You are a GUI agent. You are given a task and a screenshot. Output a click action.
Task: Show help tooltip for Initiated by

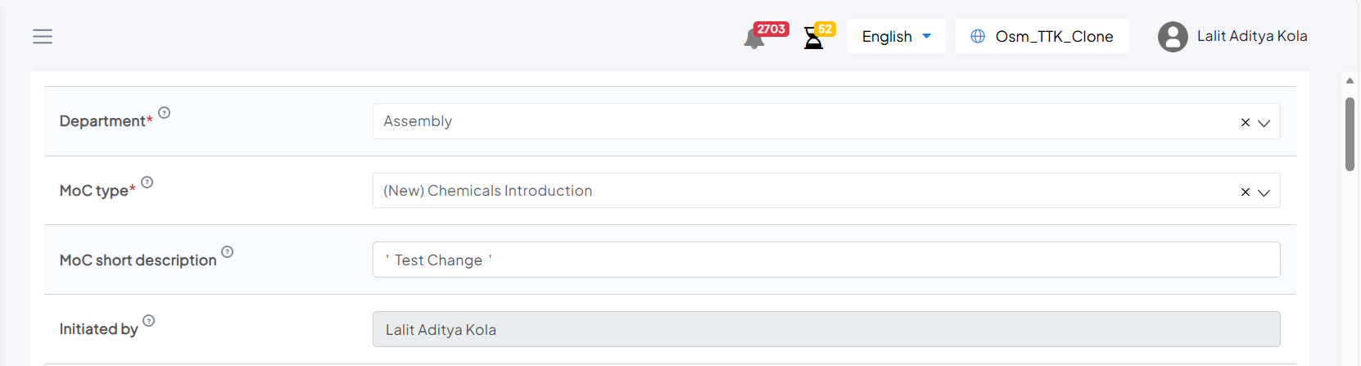(149, 321)
